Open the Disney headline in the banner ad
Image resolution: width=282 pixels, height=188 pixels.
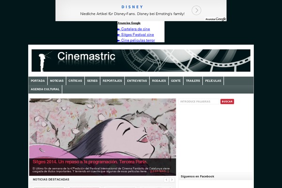click(x=132, y=7)
